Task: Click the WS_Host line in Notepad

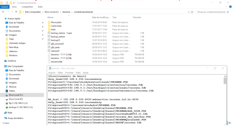Action: coord(93,99)
